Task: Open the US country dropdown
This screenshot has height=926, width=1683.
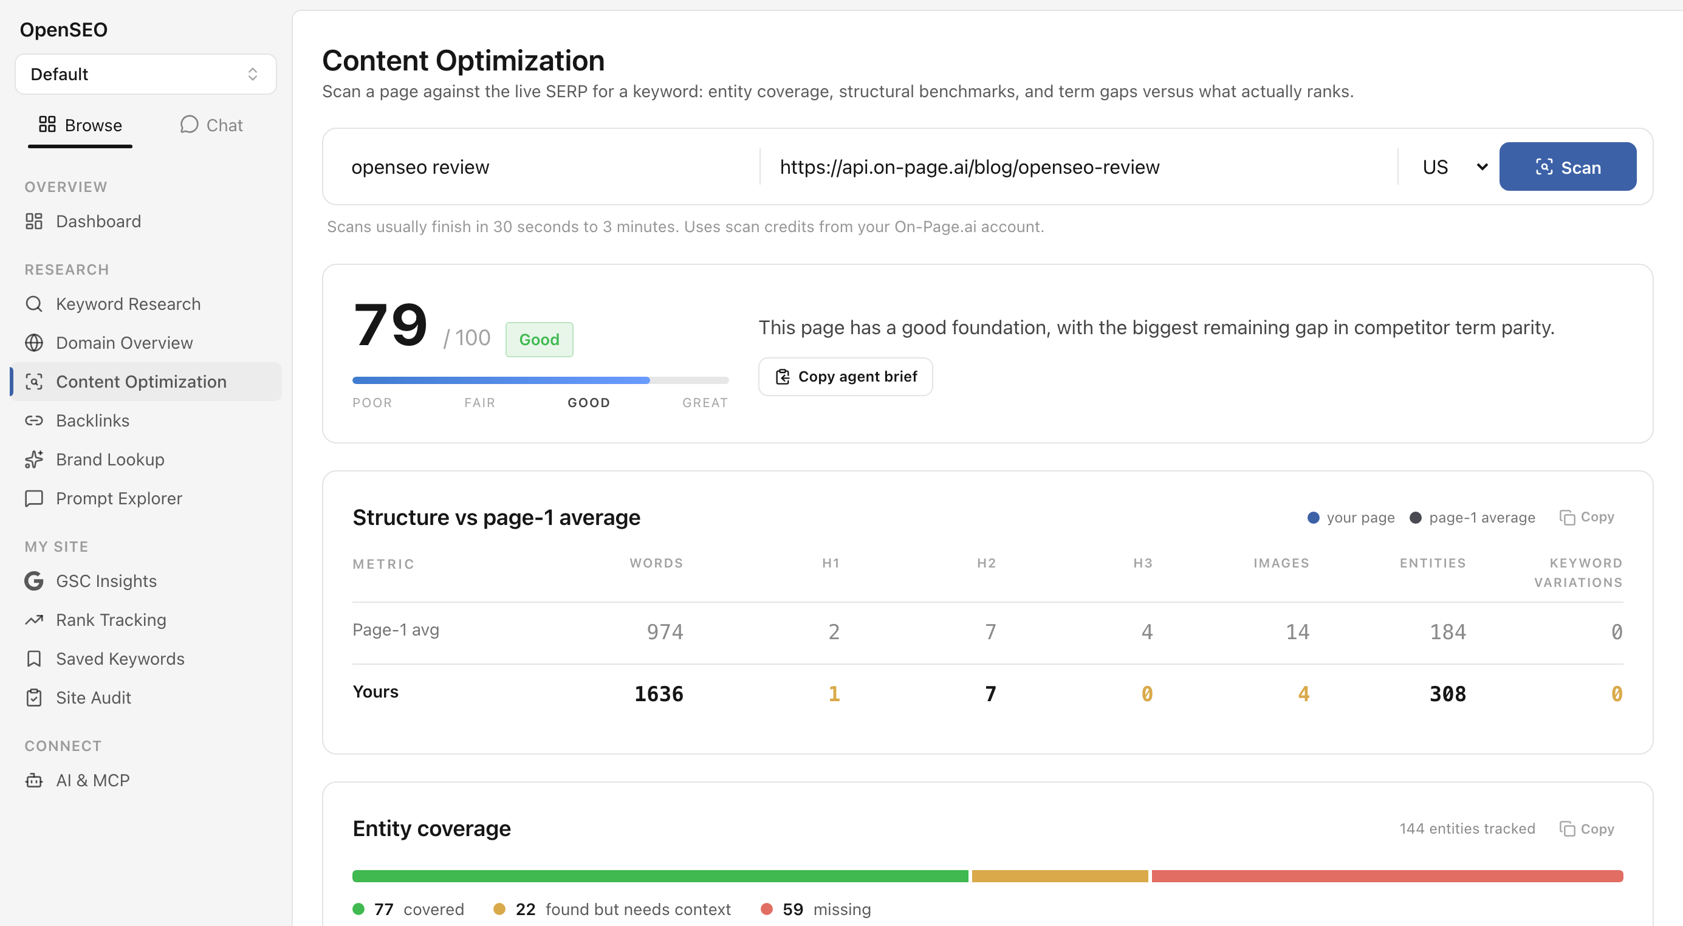Action: click(1455, 167)
